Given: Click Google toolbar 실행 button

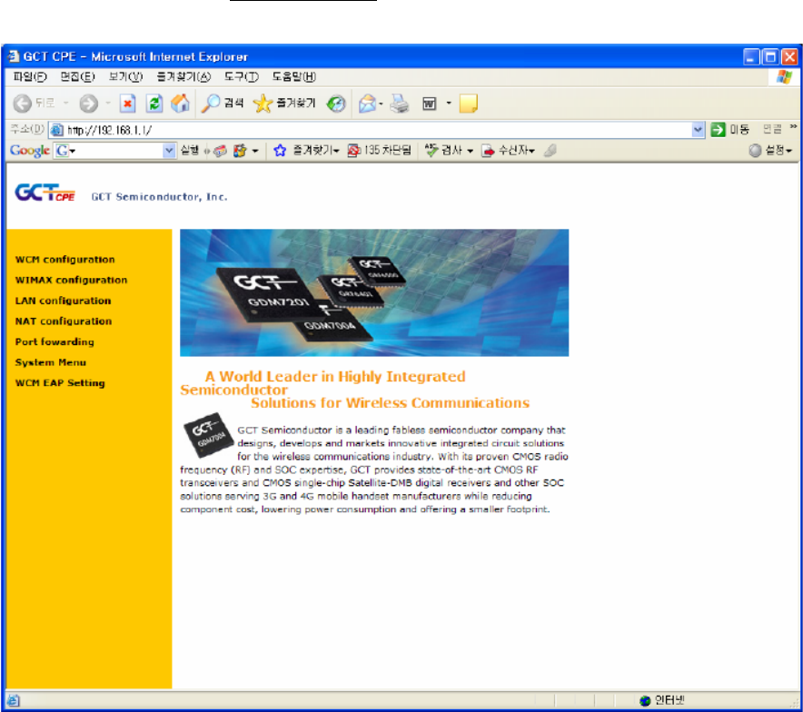Looking at the screenshot, I should pyautogui.click(x=189, y=151).
